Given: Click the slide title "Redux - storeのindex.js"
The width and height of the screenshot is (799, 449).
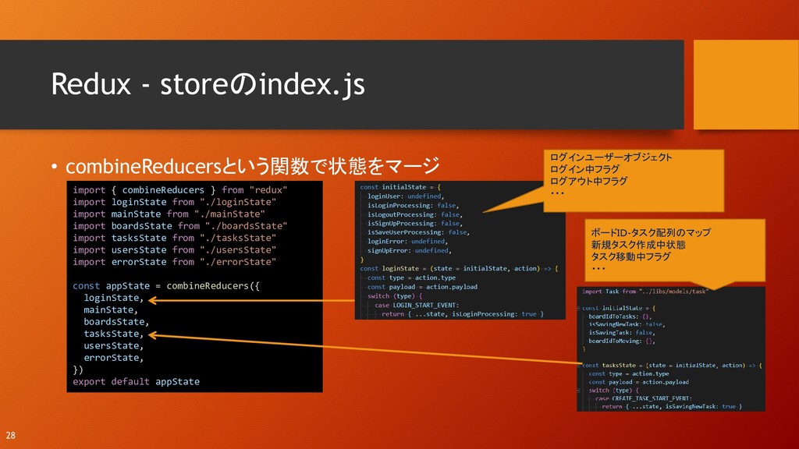Looking at the screenshot, I should click(x=208, y=84).
